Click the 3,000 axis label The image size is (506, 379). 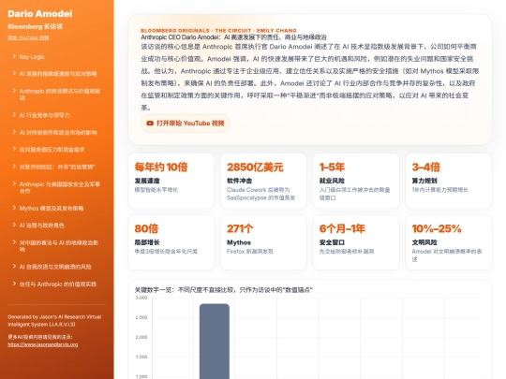tap(141, 298)
